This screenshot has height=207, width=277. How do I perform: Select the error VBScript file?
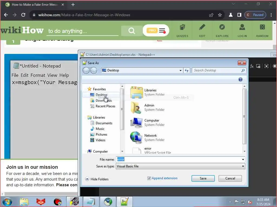[x=151, y=150]
